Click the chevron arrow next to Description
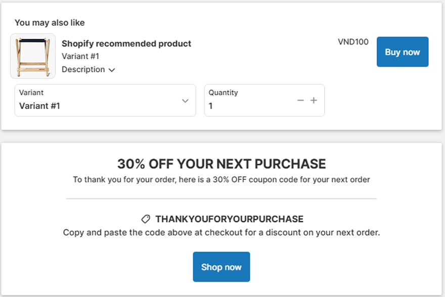 (112, 70)
